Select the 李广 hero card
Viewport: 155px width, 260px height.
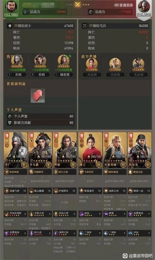(16, 150)
